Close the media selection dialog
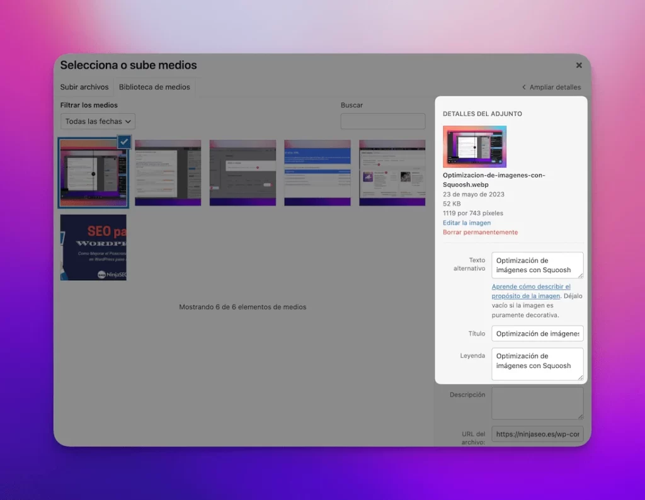 coord(579,65)
